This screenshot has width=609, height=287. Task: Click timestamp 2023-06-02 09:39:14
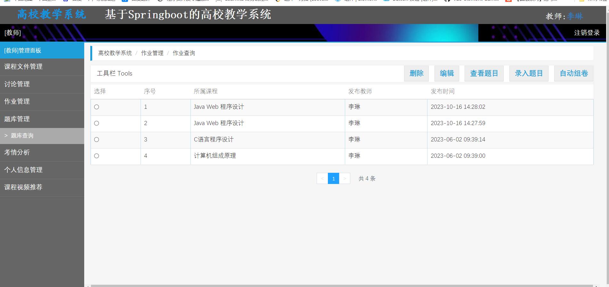click(458, 140)
